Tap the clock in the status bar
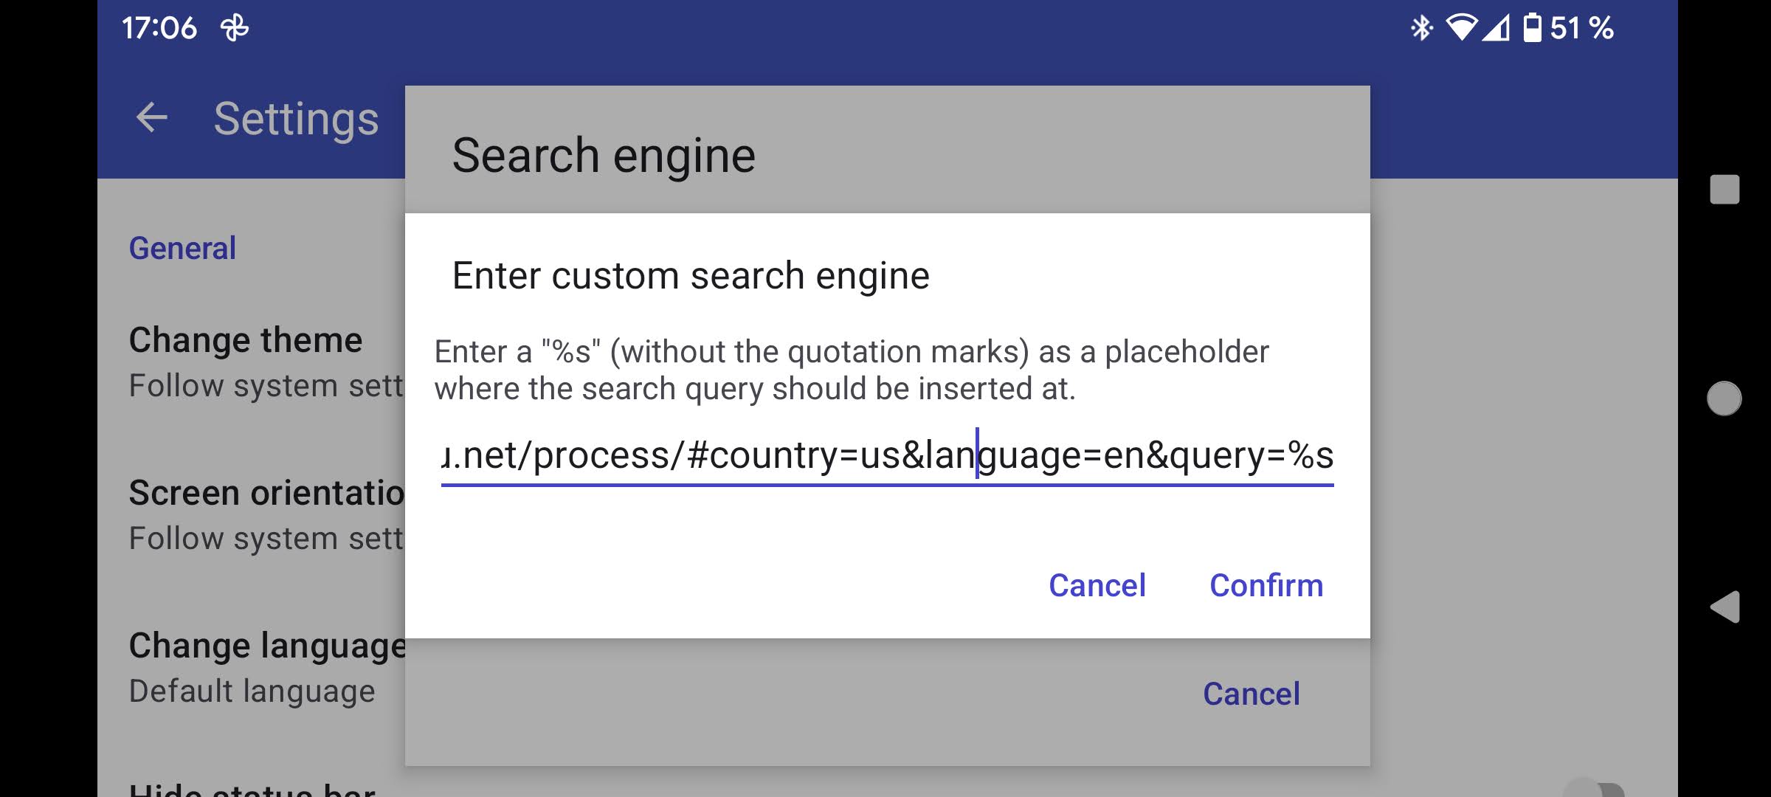 point(159,28)
